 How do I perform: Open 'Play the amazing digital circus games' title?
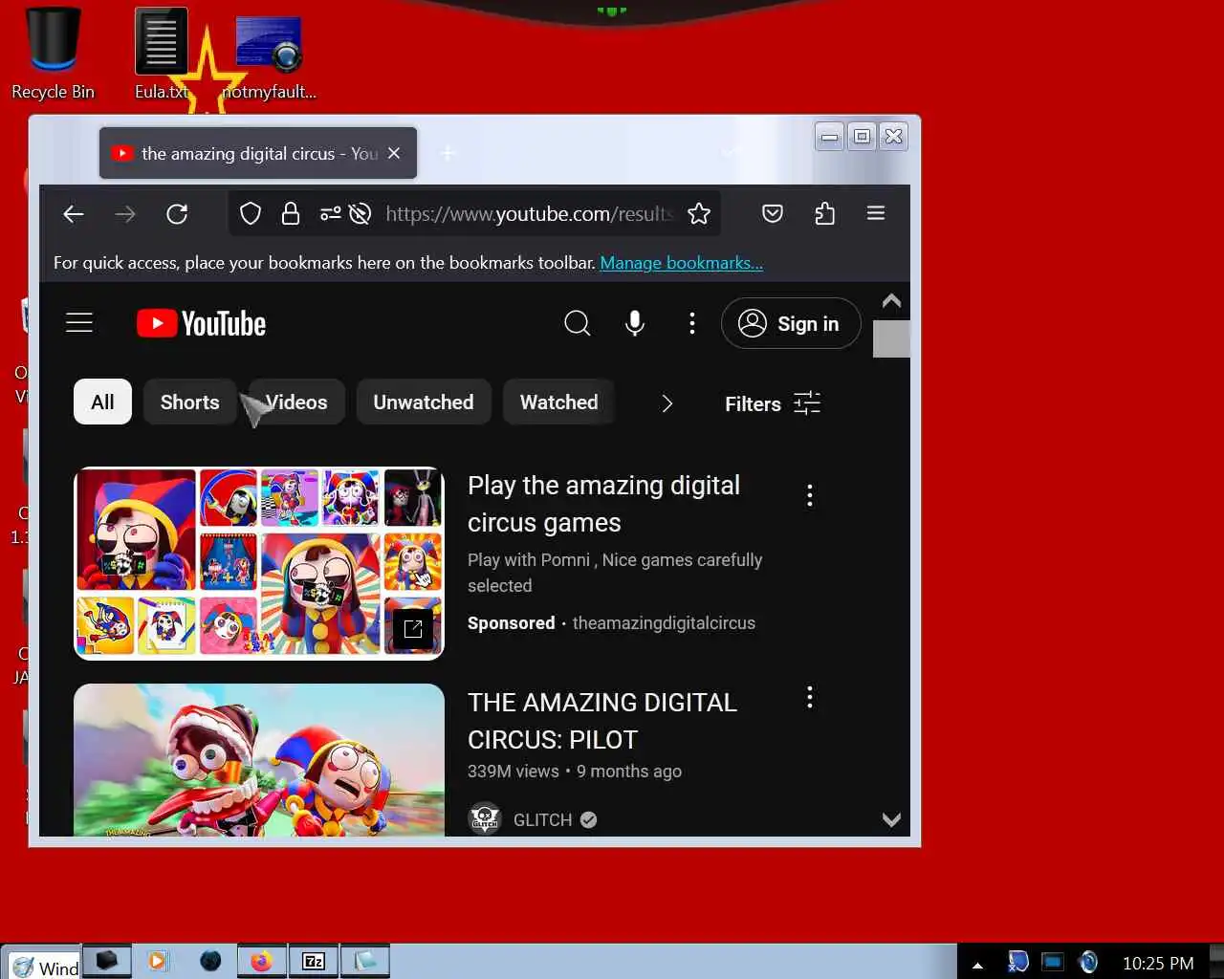click(x=603, y=504)
